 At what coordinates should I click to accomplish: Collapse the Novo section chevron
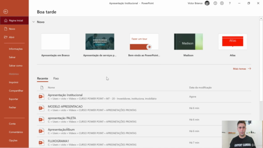34,22
